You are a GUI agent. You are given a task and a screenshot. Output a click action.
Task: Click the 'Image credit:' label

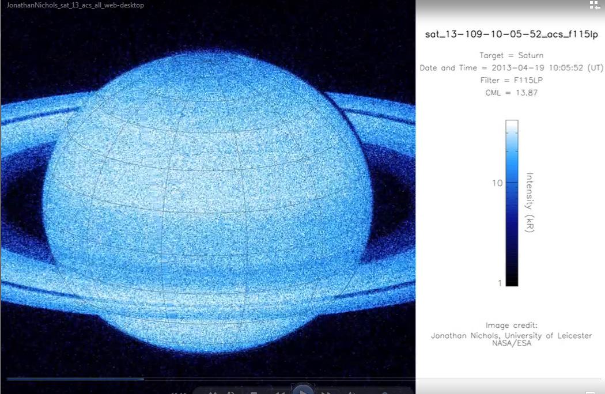pyautogui.click(x=511, y=325)
